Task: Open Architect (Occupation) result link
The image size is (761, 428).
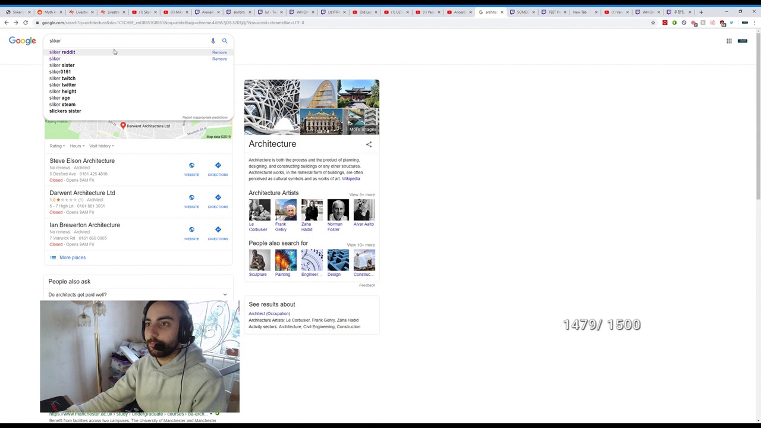Action: (269, 314)
